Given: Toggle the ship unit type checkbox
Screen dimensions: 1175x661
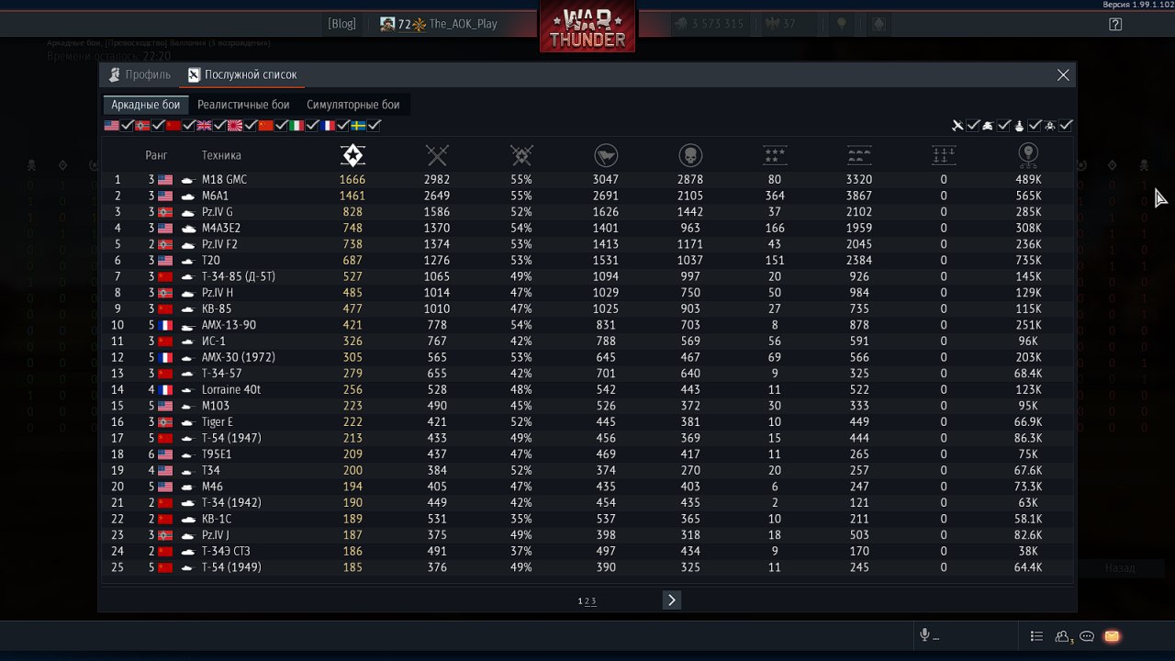Looking at the screenshot, I should click(x=1035, y=125).
